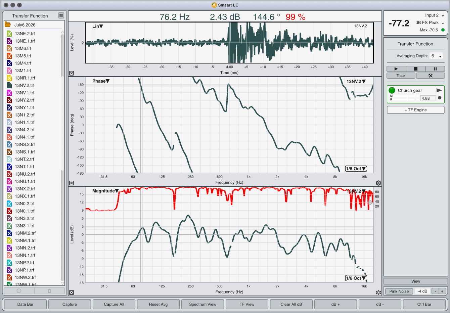The width and height of the screenshot is (450, 313).
Task: Toggle the Church gear green enable indicator
Action: [392, 90]
